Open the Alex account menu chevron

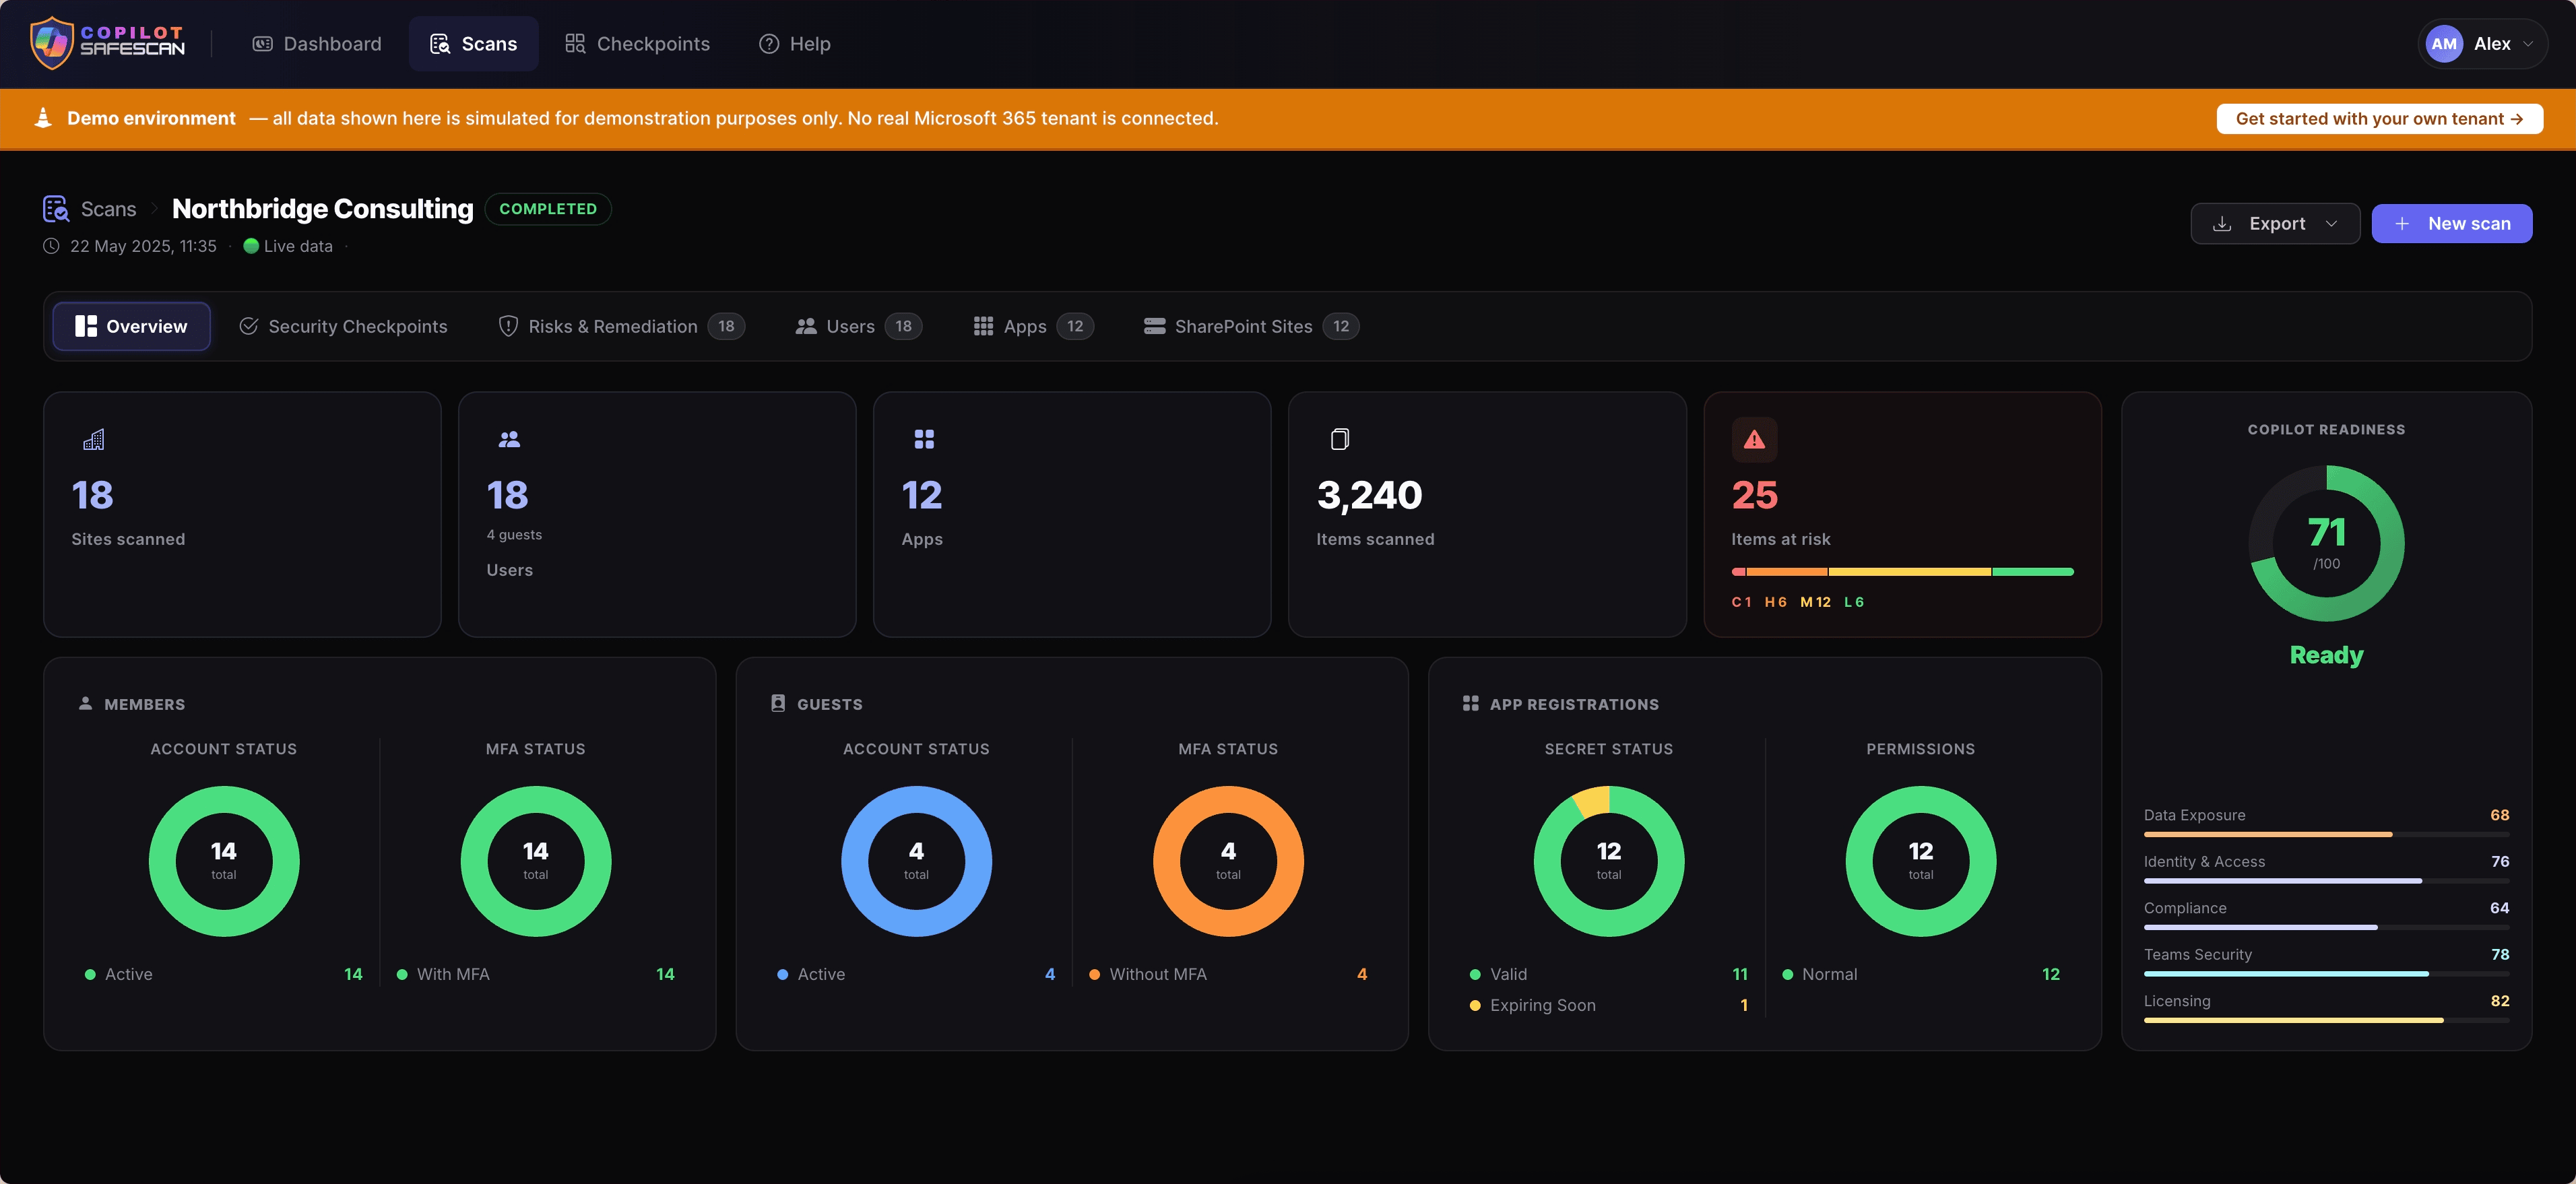[x=2528, y=44]
